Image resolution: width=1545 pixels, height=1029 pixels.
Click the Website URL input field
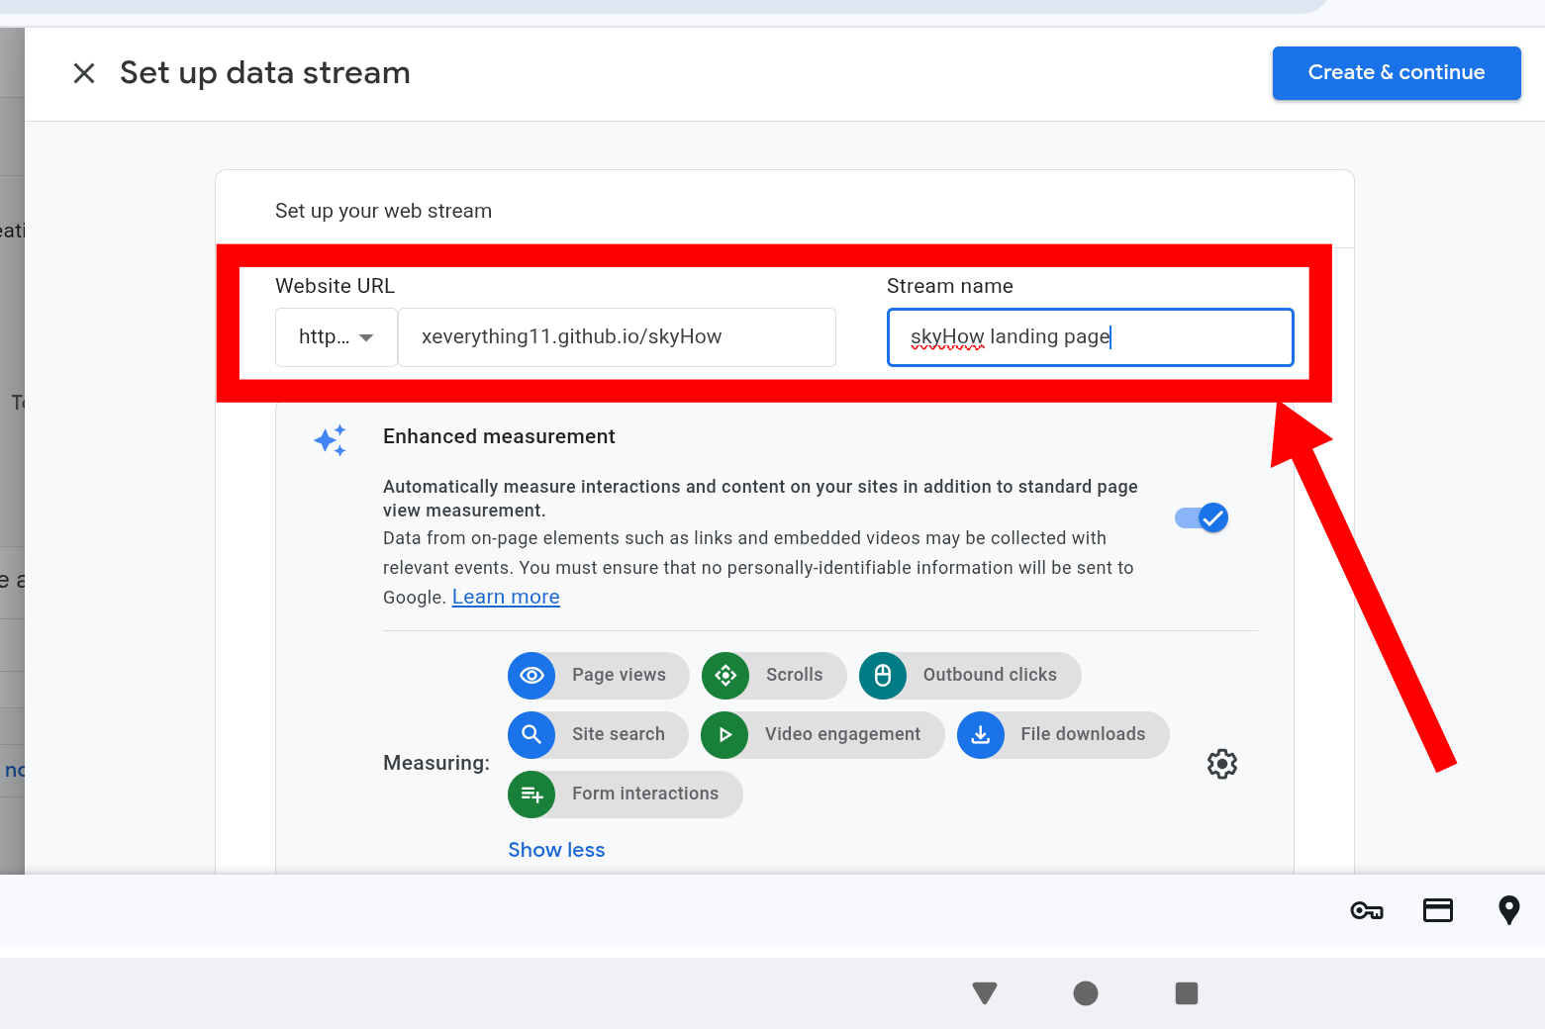pos(617,337)
